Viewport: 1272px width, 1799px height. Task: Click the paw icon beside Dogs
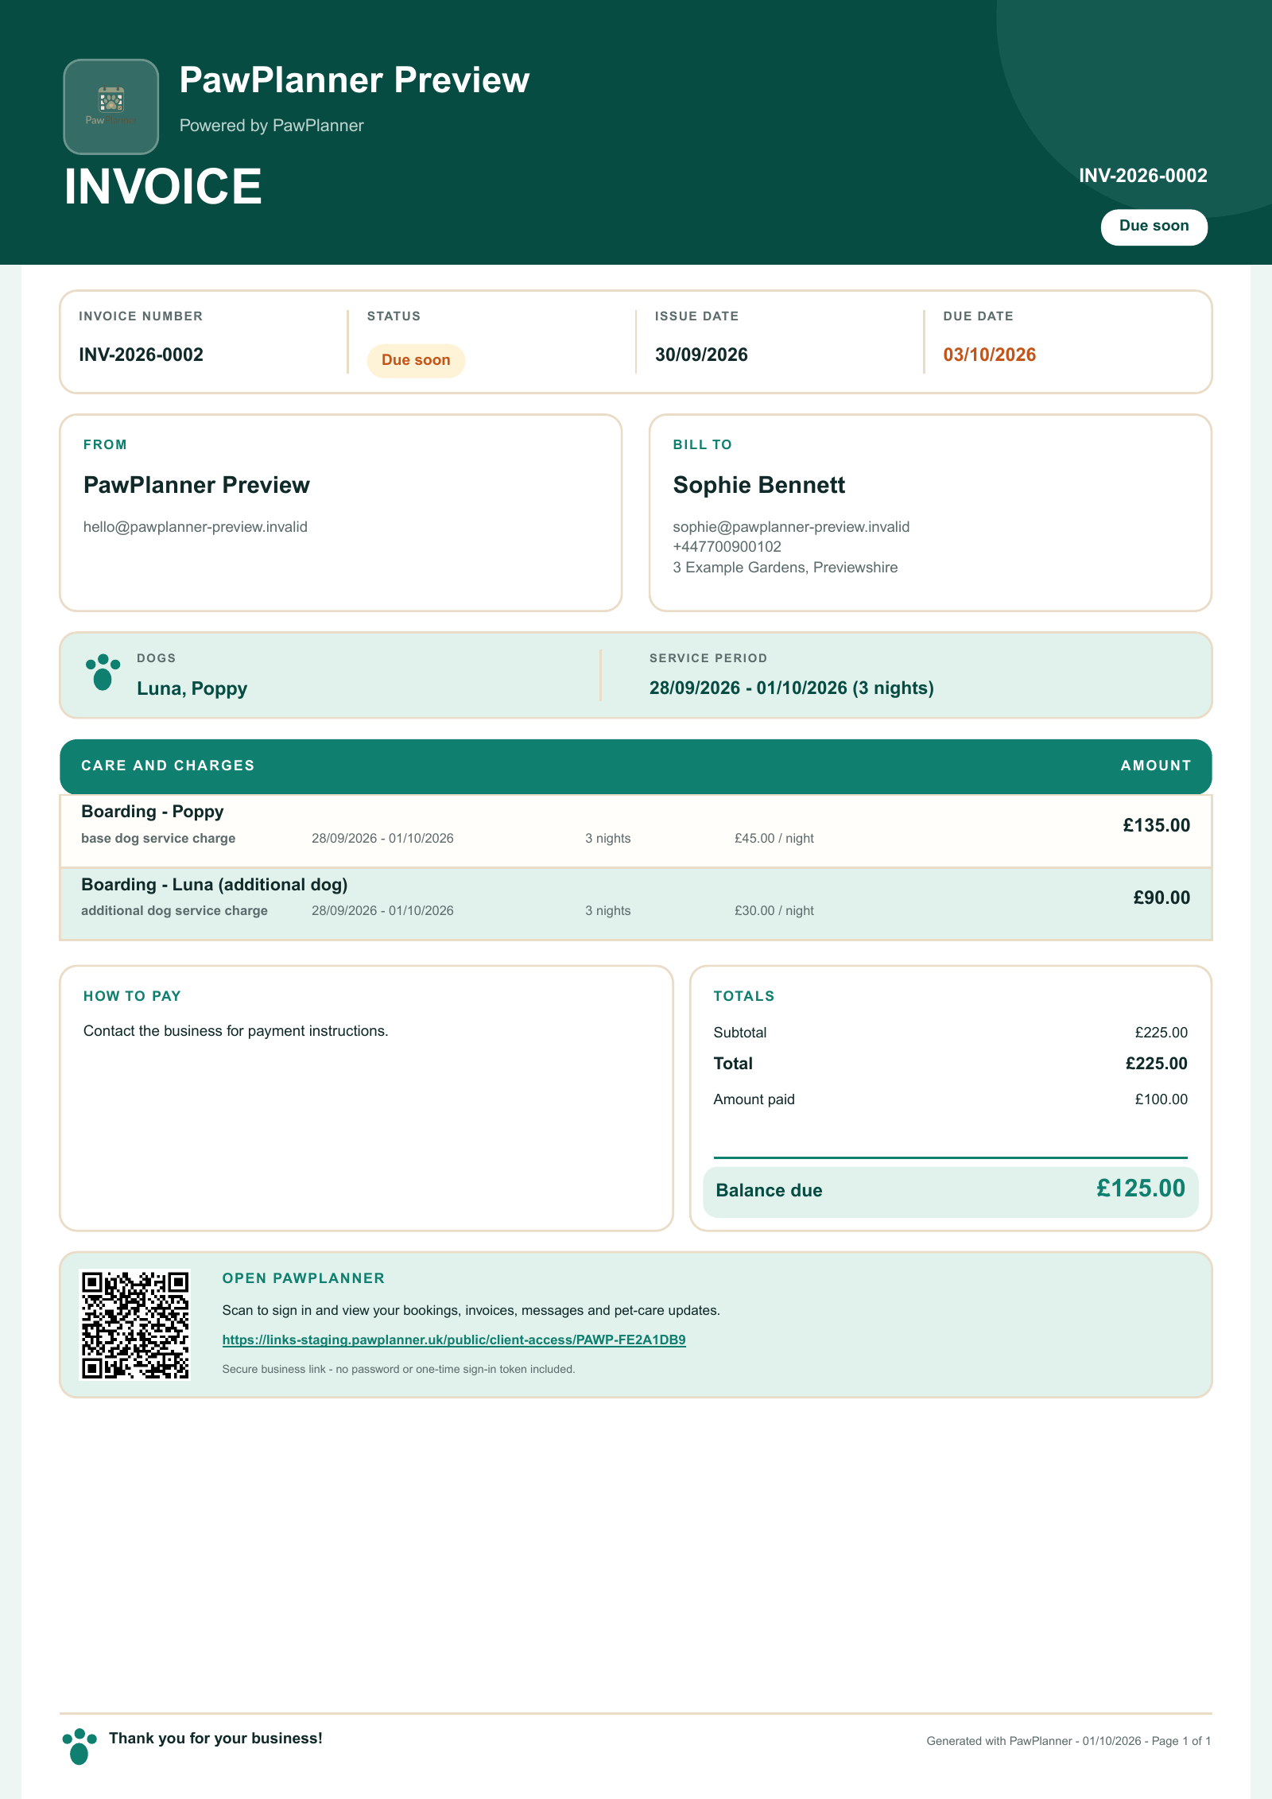coord(103,673)
